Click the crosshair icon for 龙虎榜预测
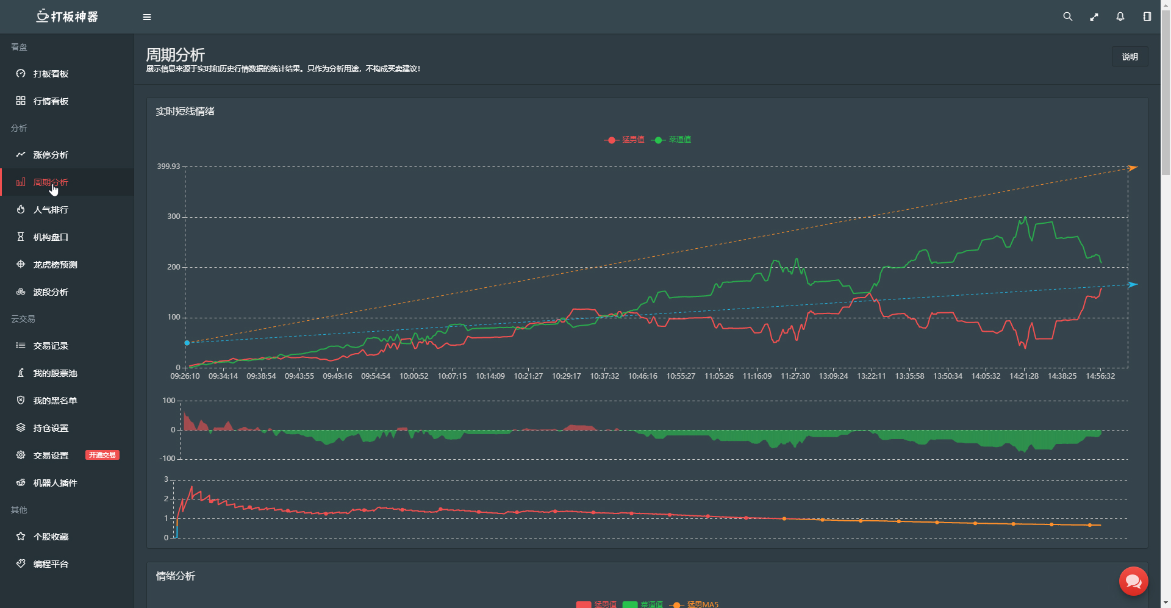 (21, 265)
